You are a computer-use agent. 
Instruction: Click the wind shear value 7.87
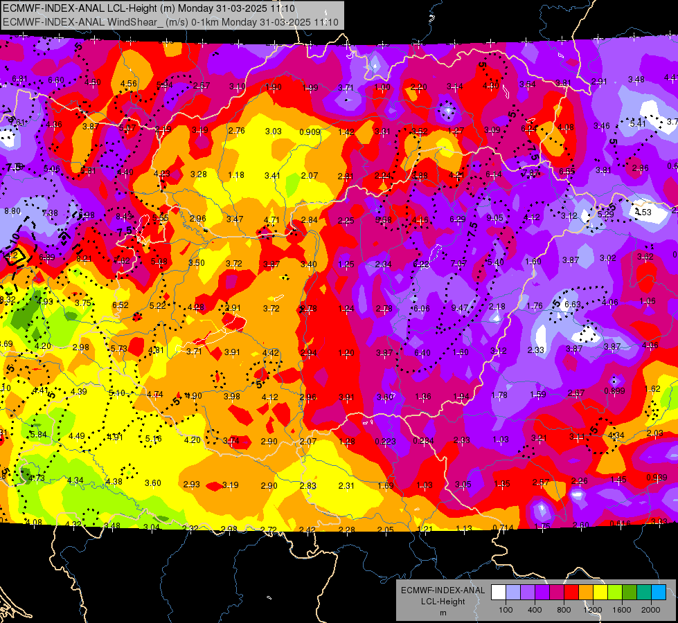point(531,172)
